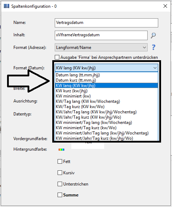Enable the Summe checkbox

[60, 195]
